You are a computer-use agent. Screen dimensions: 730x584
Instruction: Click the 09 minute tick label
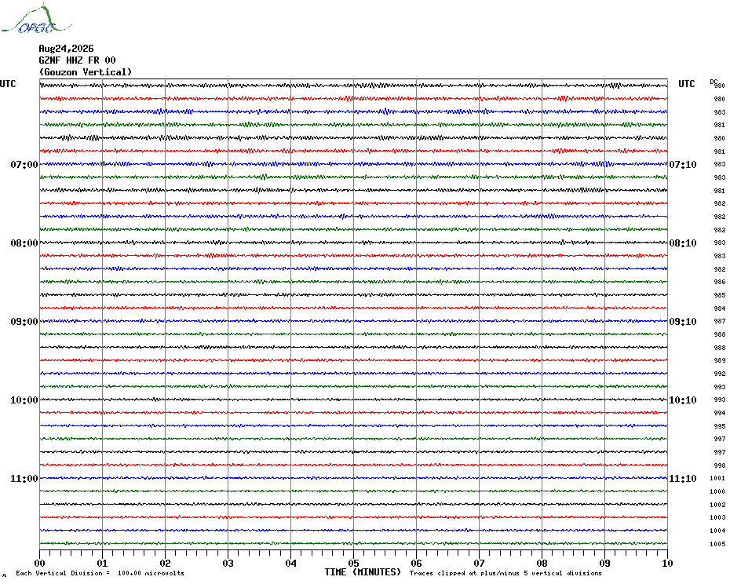coord(604,563)
